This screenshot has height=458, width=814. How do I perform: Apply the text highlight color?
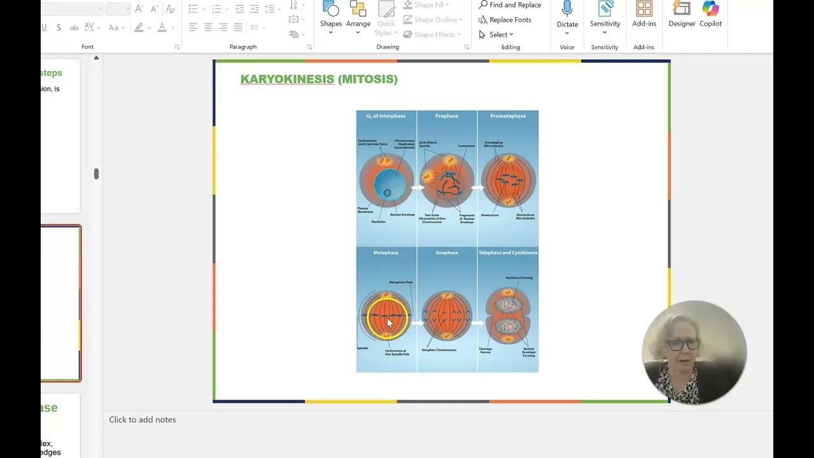pyautogui.click(x=139, y=27)
